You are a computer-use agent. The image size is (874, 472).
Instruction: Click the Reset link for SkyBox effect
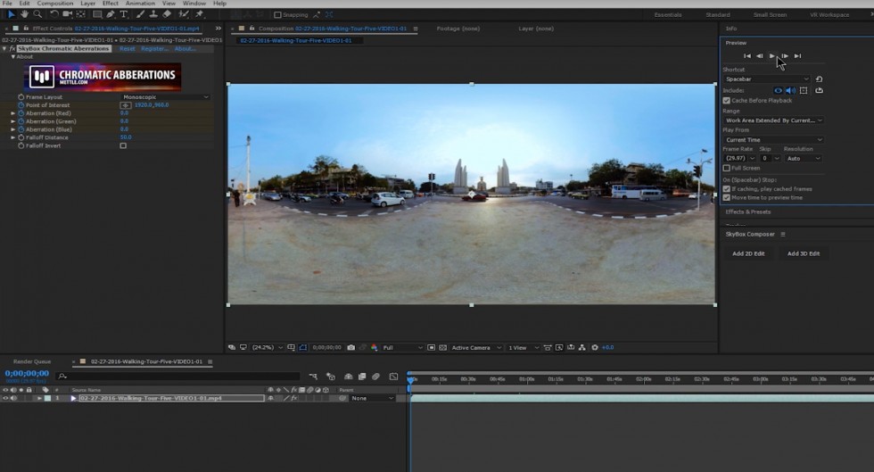(128, 48)
